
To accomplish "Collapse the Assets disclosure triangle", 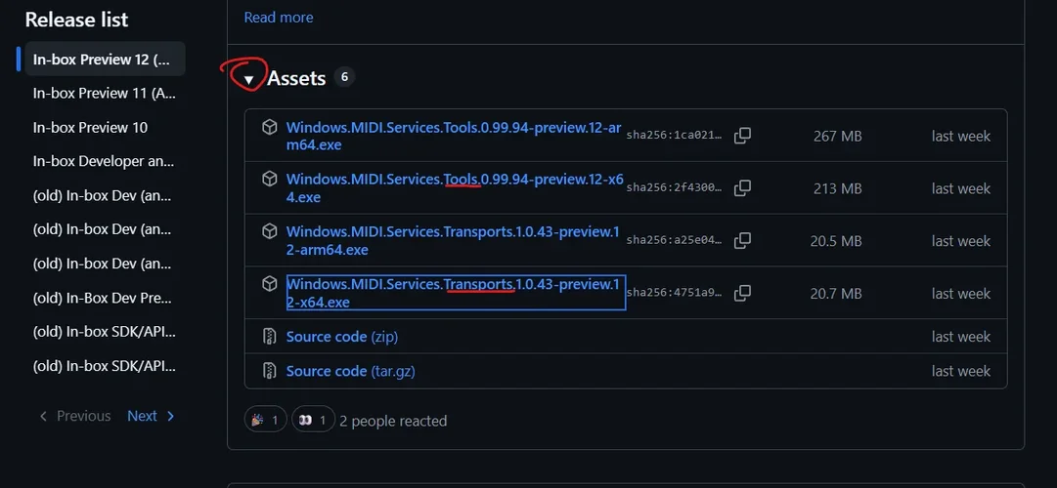I will pyautogui.click(x=248, y=79).
